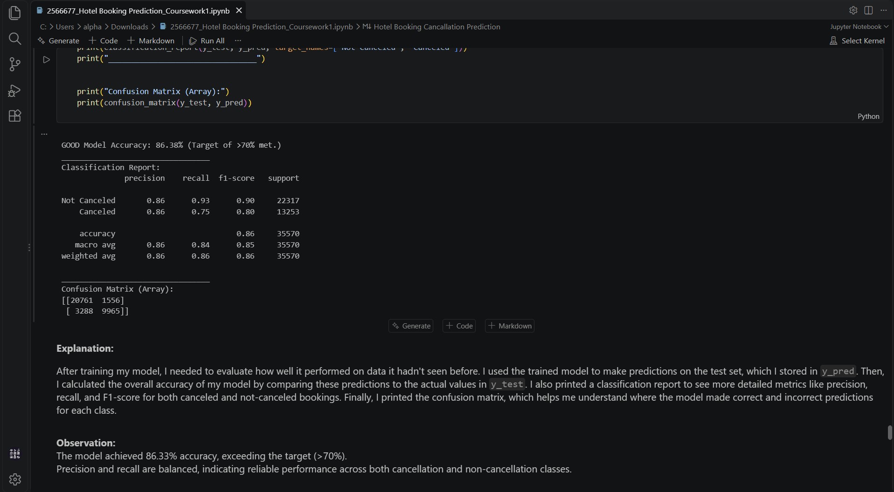Screen dimensions: 894x492
Task: Open the Source Control view
Action: (15, 64)
